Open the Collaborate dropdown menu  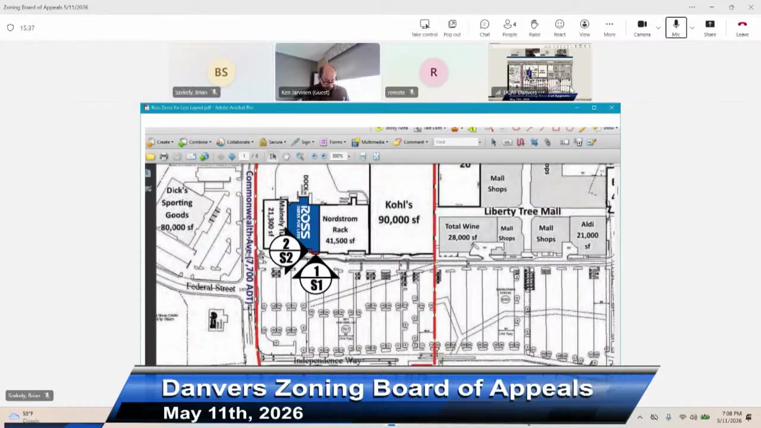coord(235,142)
